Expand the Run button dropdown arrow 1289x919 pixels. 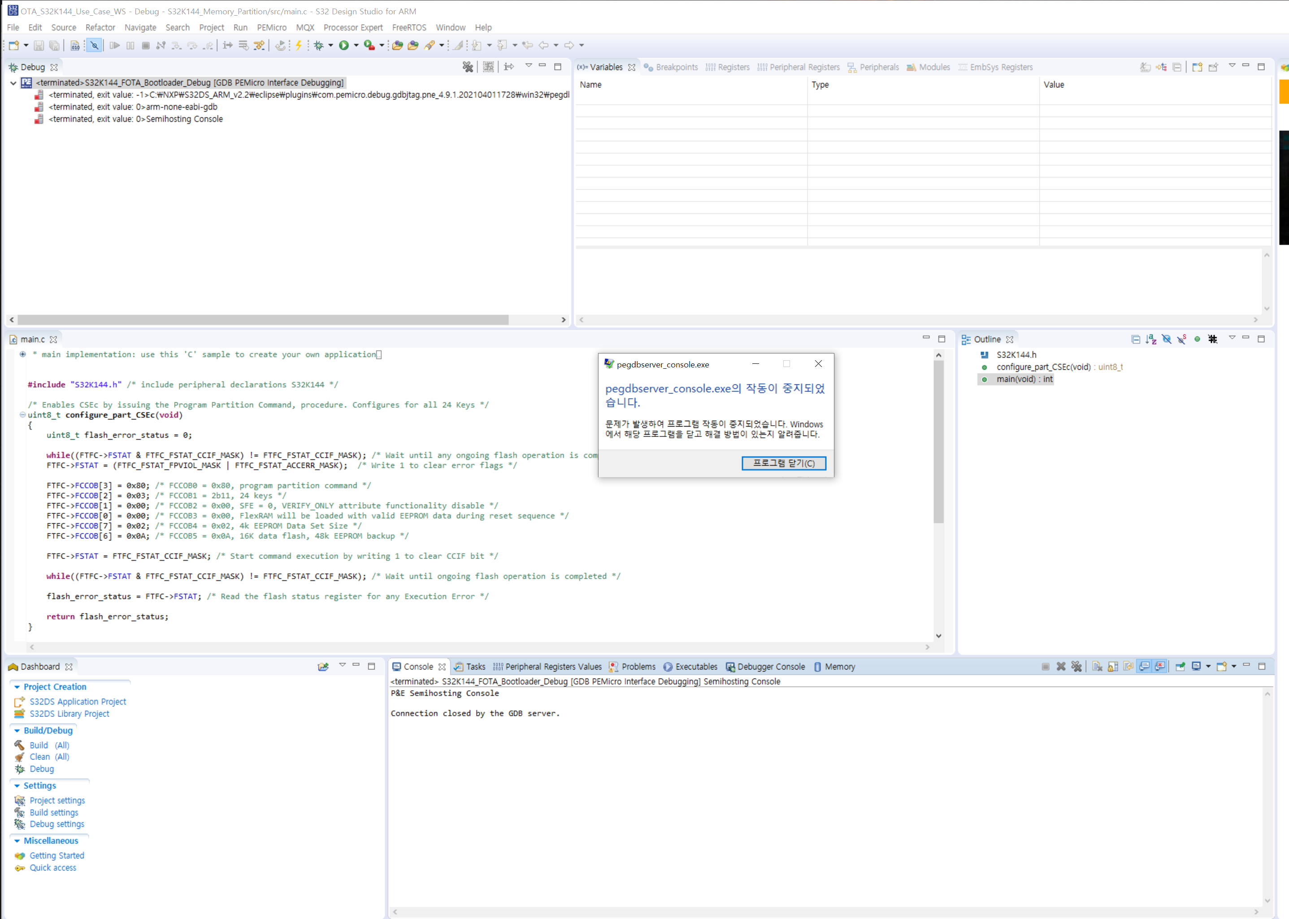pos(356,45)
